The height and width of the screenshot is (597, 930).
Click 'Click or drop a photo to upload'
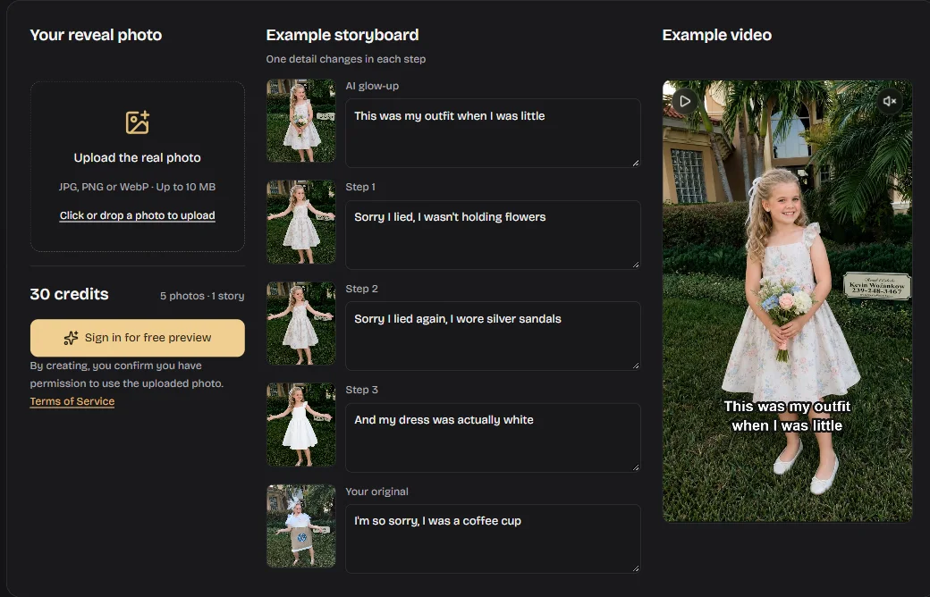[x=137, y=215]
